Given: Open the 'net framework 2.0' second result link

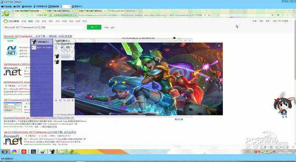Looking at the screenshot, I should pos(17,64).
